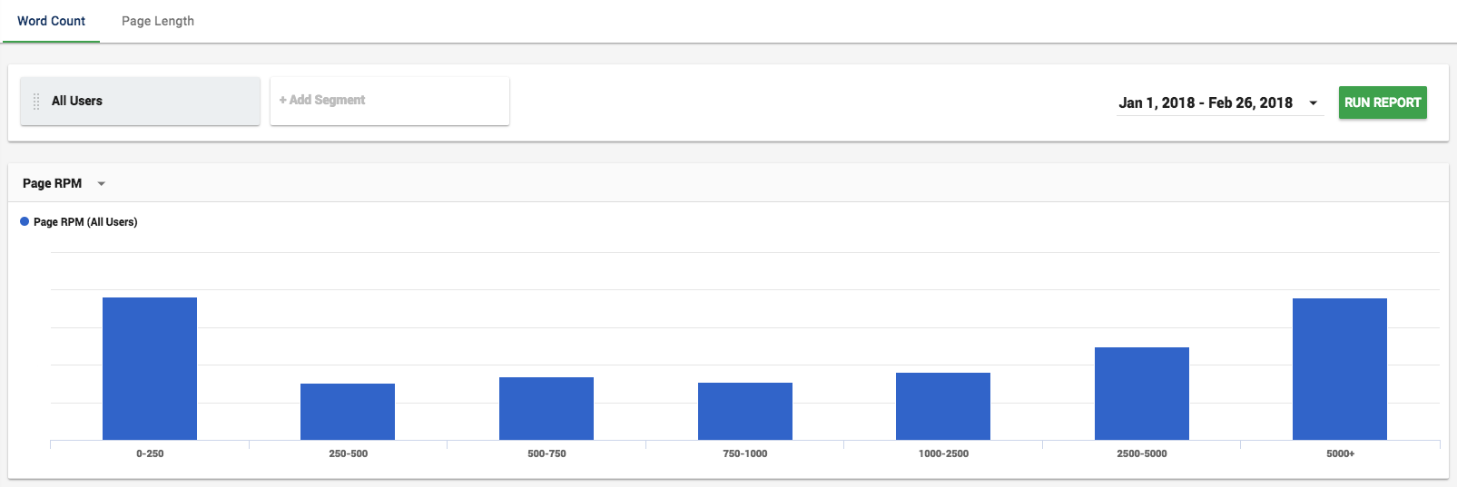The image size is (1457, 487).
Task: Click the blue Page RPM legend dot
Action: 25,221
